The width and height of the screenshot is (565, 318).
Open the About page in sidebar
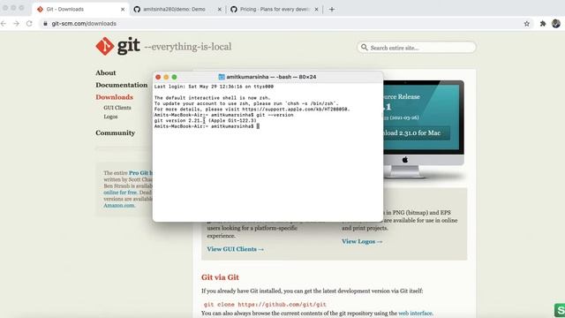pos(106,72)
